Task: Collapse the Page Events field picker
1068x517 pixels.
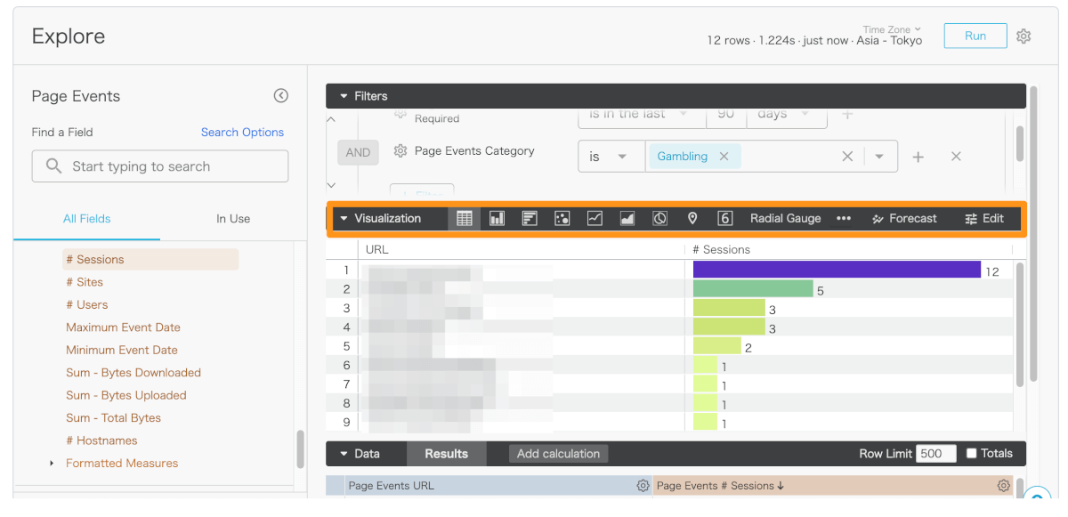Action: tap(280, 96)
